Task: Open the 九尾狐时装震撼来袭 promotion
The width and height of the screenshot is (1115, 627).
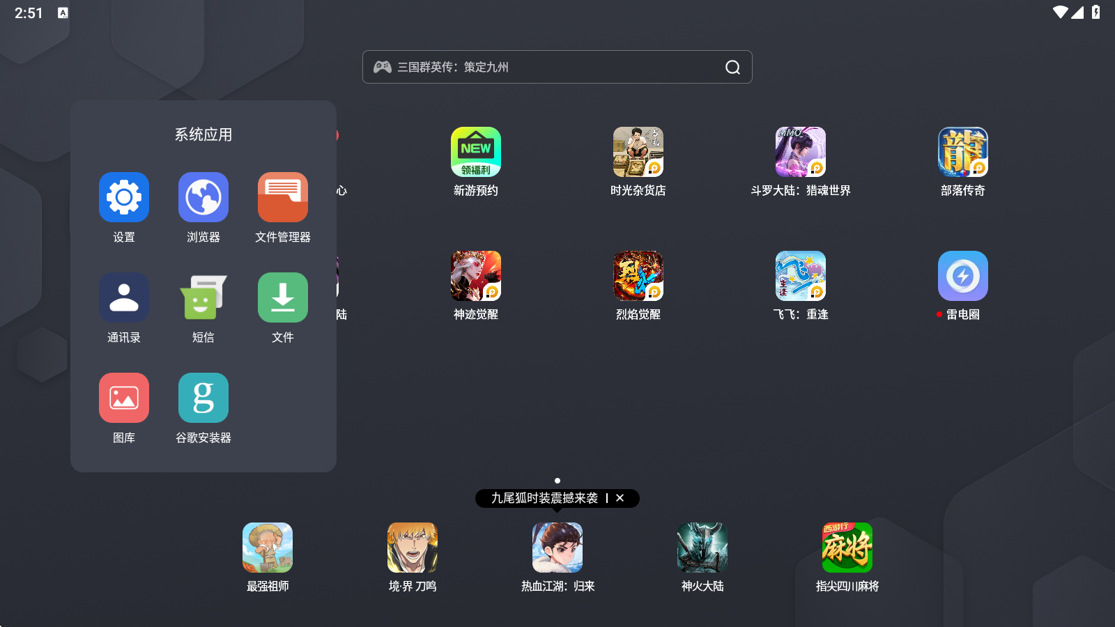Action: point(544,498)
